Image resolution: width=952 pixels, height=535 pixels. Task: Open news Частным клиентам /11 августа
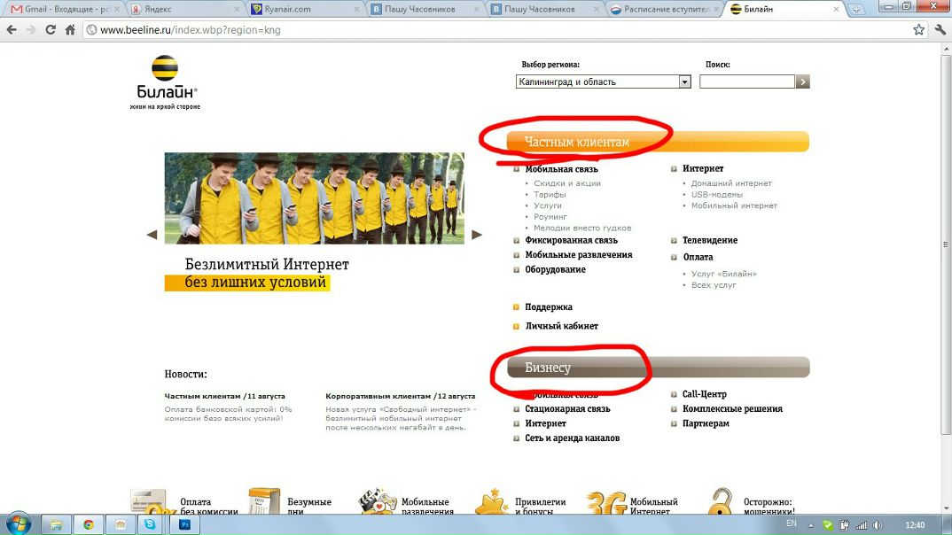(x=224, y=396)
